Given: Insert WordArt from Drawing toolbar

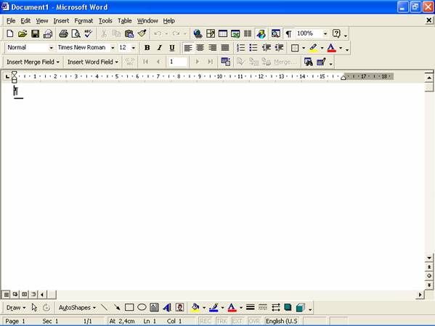Looking at the screenshot, I should coord(167,307).
